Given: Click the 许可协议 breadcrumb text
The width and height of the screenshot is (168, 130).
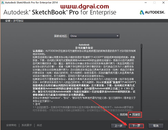Looking at the screenshot, I should point(18,21).
